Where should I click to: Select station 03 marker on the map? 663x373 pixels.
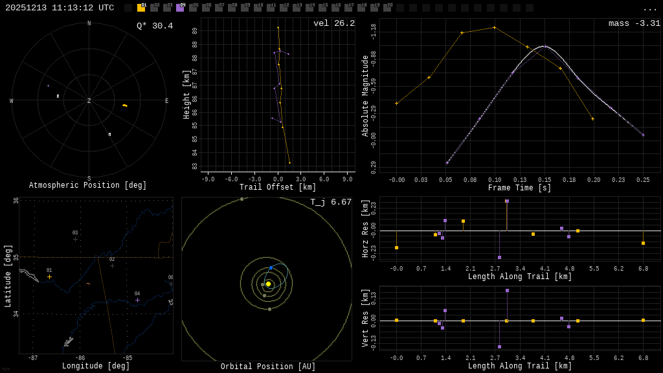[75, 239]
